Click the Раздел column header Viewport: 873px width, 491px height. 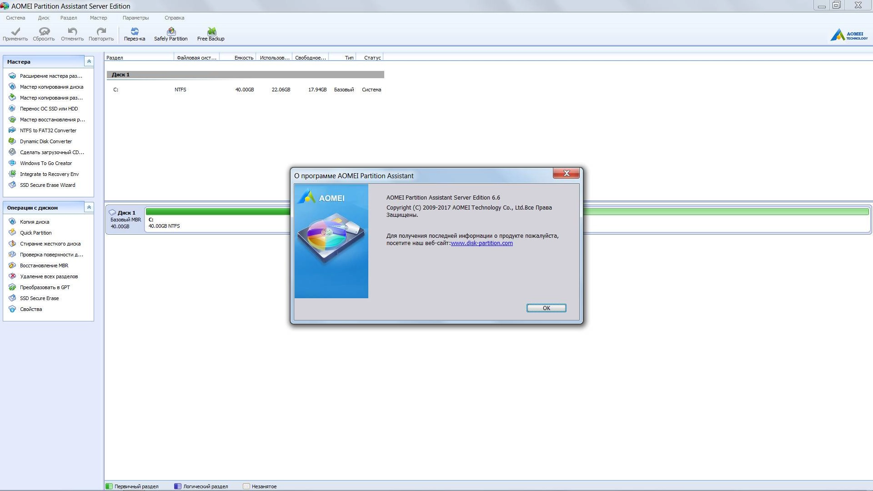click(139, 57)
